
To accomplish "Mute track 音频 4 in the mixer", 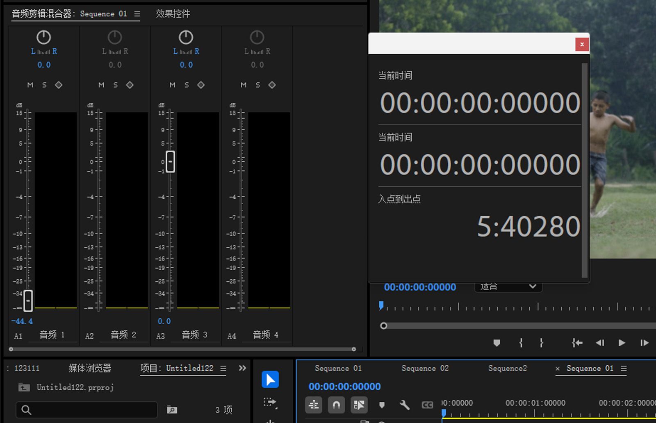I will click(244, 85).
